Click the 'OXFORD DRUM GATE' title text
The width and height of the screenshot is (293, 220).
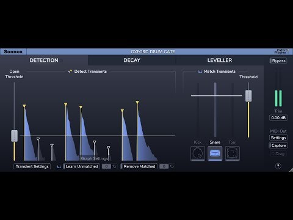[153, 52]
